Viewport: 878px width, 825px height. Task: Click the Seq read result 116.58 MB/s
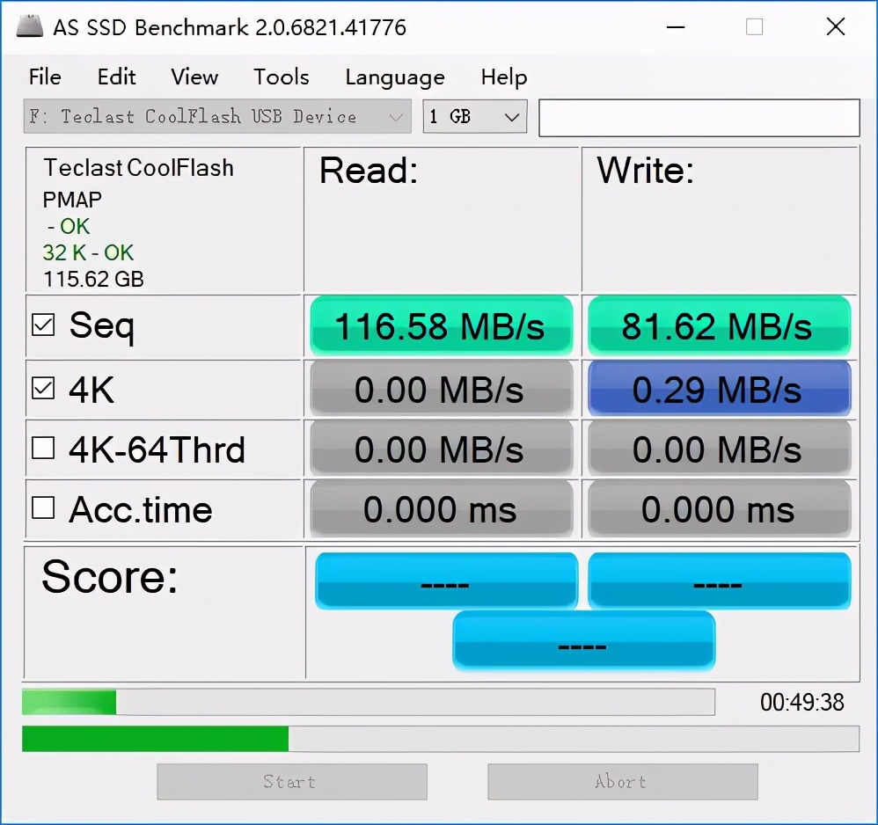[440, 326]
